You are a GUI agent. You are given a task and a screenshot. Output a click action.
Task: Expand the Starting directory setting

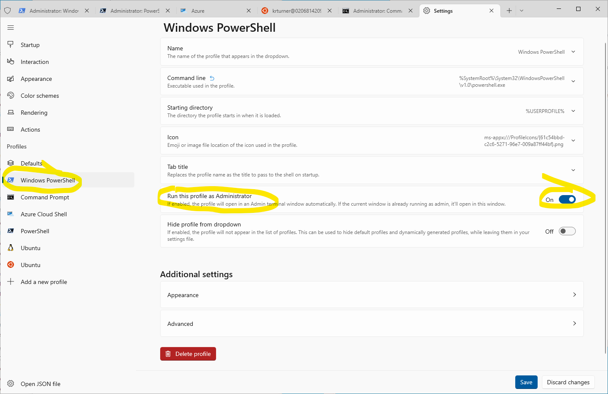[573, 111]
